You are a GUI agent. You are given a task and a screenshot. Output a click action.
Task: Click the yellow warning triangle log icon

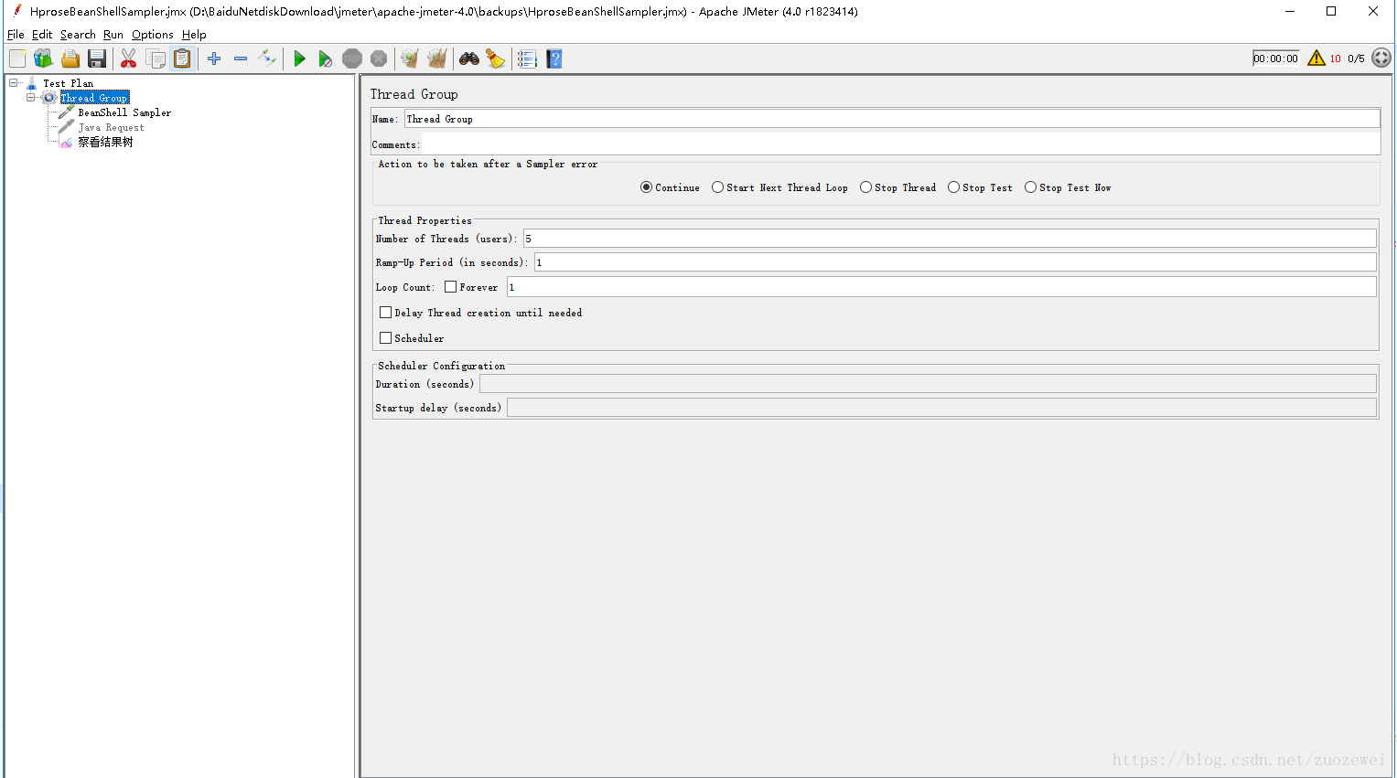point(1316,58)
